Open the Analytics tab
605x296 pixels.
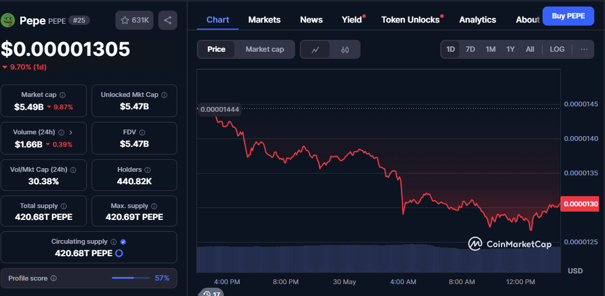pyautogui.click(x=478, y=20)
